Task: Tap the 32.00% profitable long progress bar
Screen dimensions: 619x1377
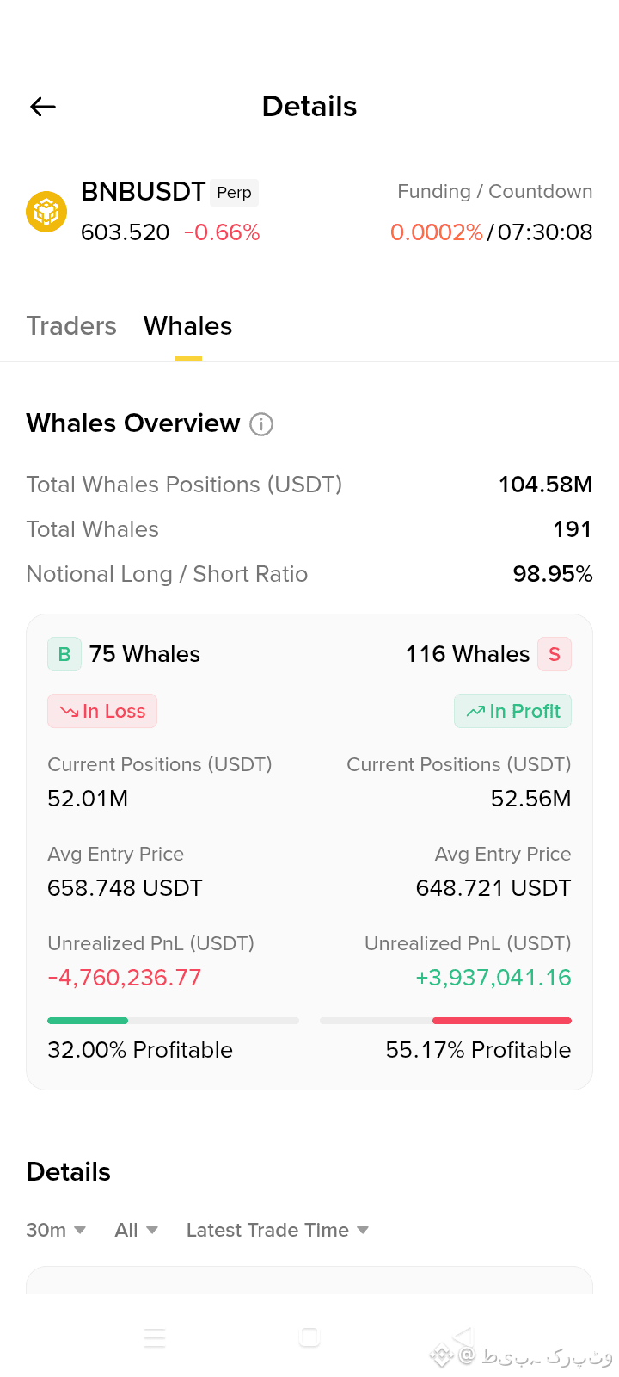Action: point(173,1021)
